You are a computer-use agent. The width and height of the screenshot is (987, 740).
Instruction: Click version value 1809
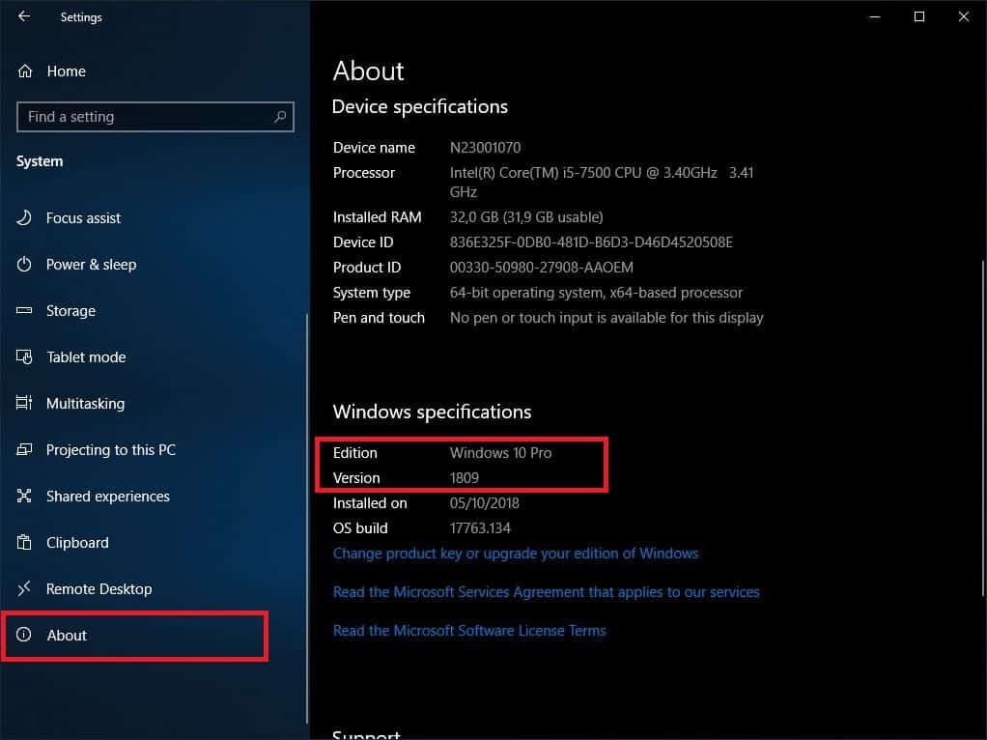(465, 478)
